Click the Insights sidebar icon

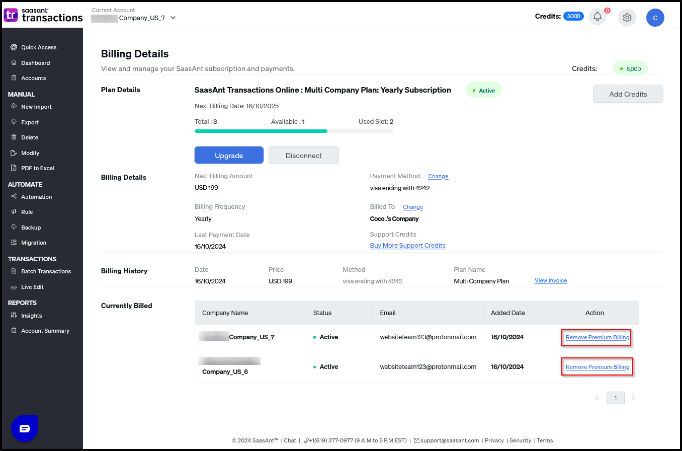(14, 316)
